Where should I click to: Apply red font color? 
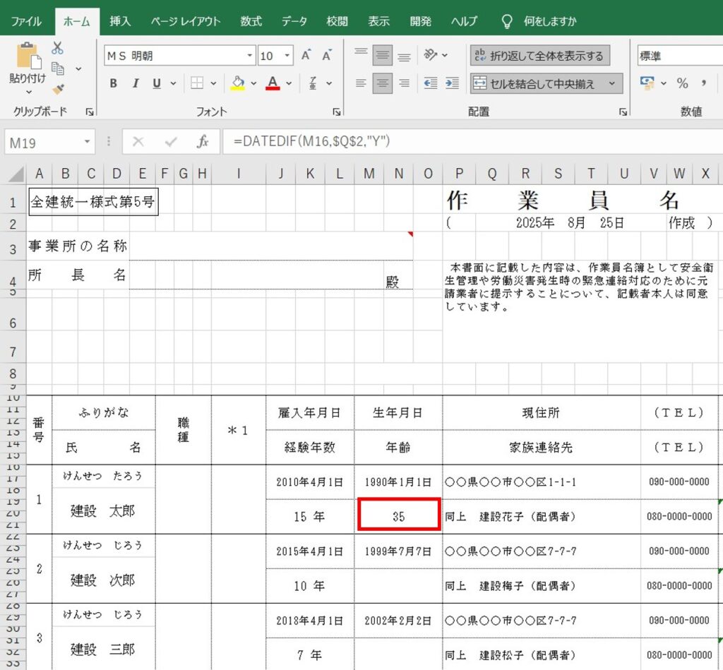coord(273,83)
